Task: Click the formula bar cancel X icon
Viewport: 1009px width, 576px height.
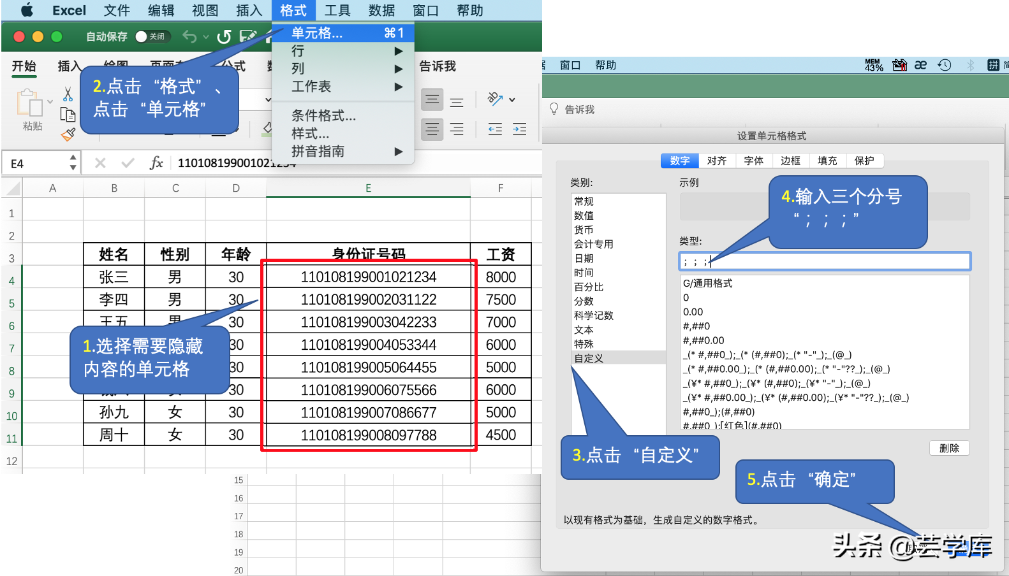Action: point(100,163)
